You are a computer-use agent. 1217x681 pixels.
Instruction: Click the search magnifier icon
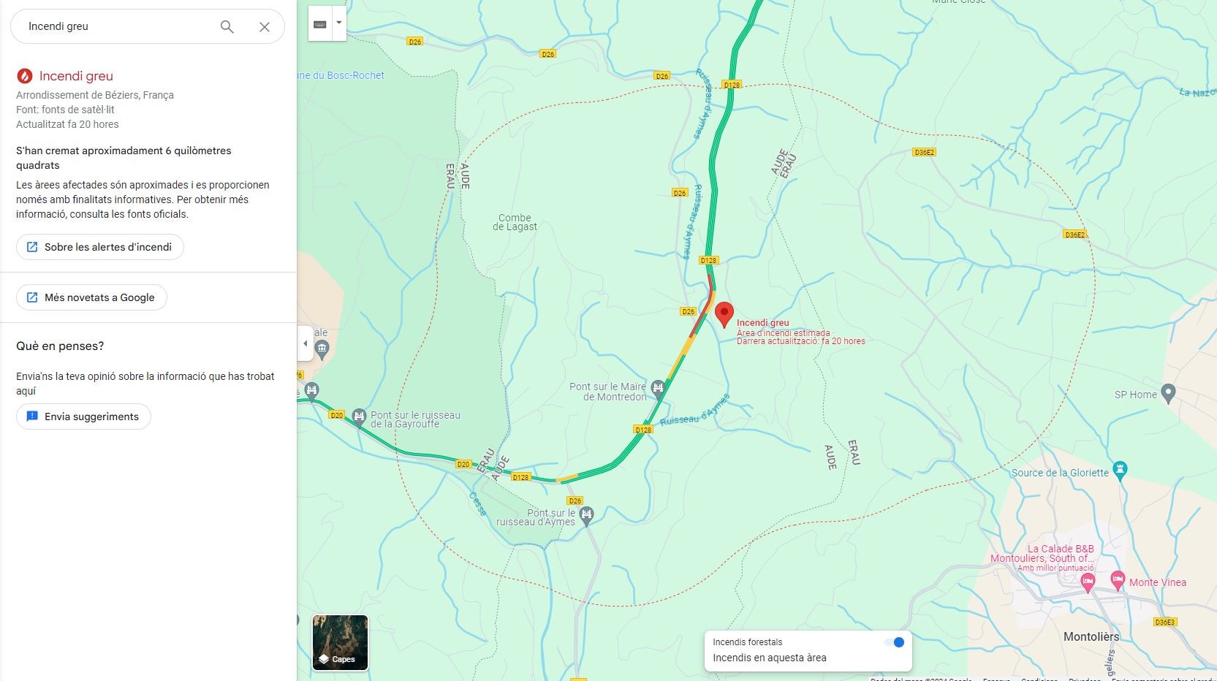coord(227,27)
